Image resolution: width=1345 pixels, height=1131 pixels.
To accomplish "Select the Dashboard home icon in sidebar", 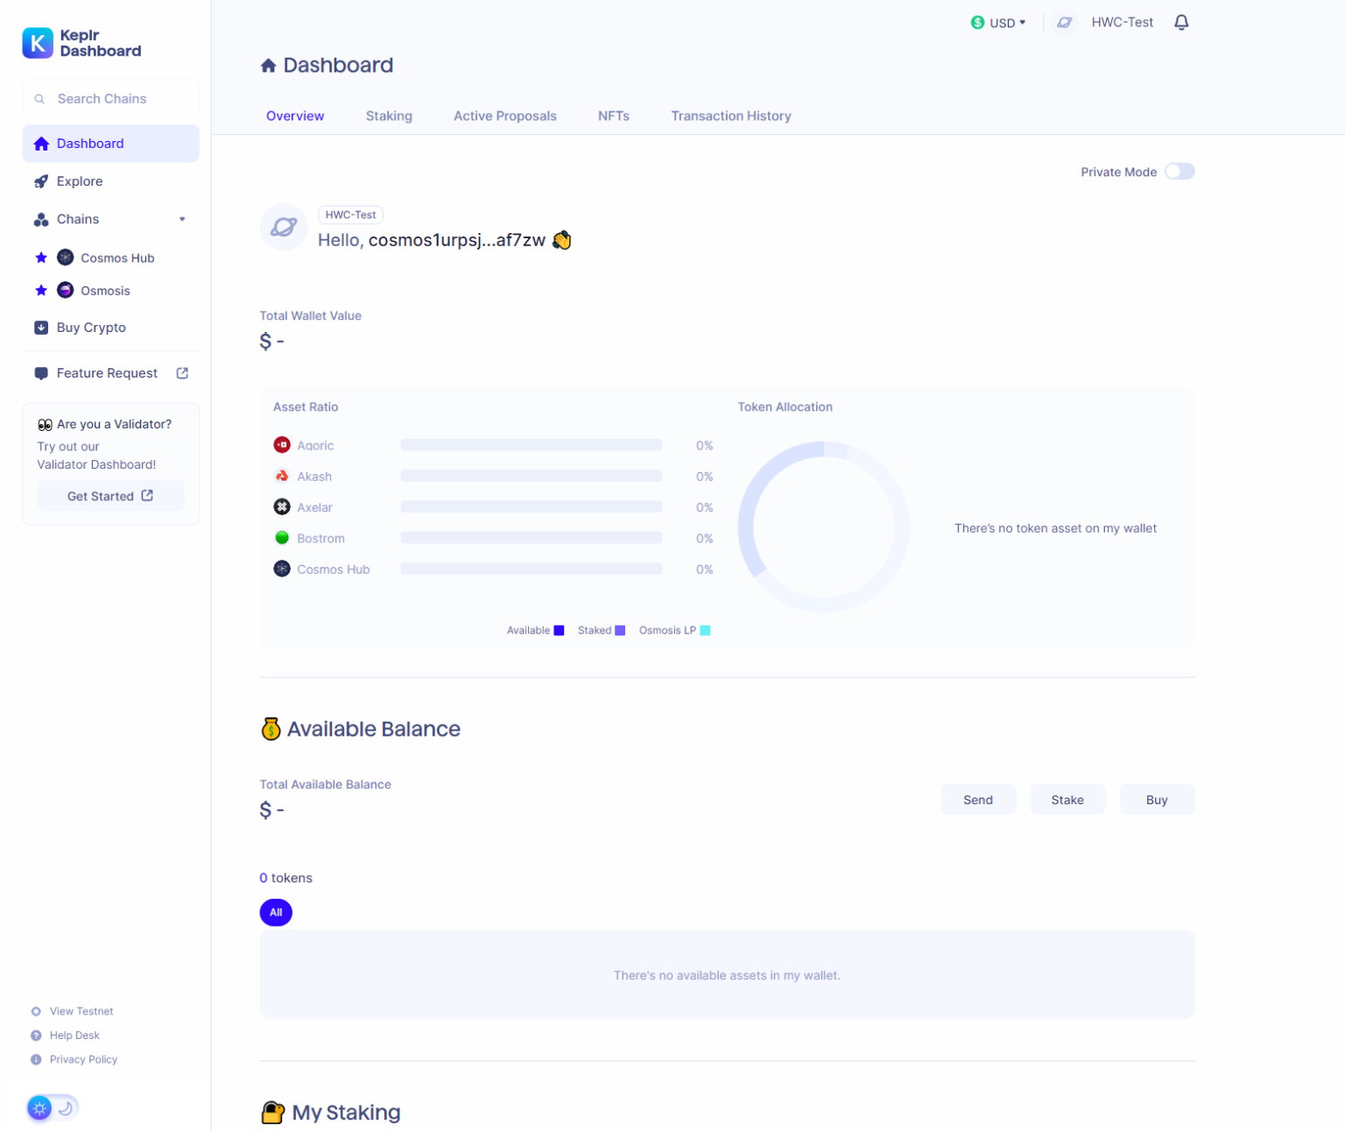I will (40, 143).
